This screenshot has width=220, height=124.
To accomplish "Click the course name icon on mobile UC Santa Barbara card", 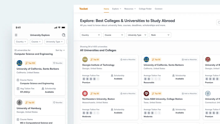I will tap(18, 80).
